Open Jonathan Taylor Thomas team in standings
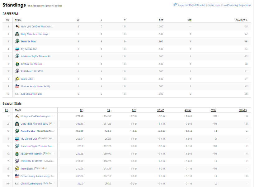 point(36,56)
